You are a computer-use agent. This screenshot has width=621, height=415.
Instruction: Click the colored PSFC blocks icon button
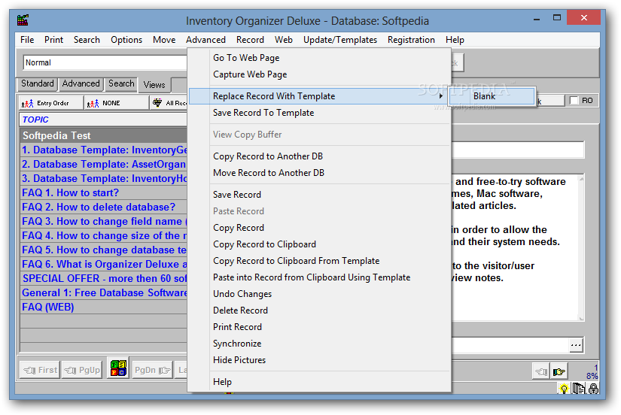pos(118,368)
